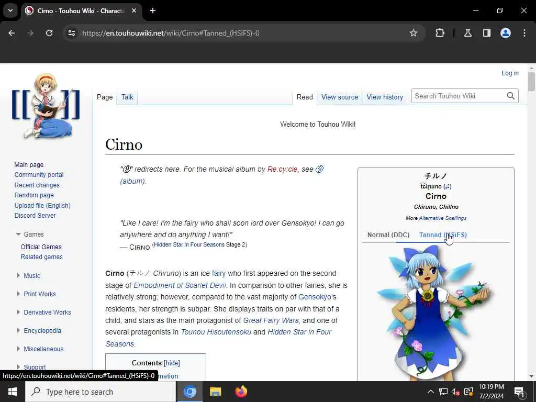Open the View history tab
Viewport: 536px width, 402px height.
click(385, 97)
